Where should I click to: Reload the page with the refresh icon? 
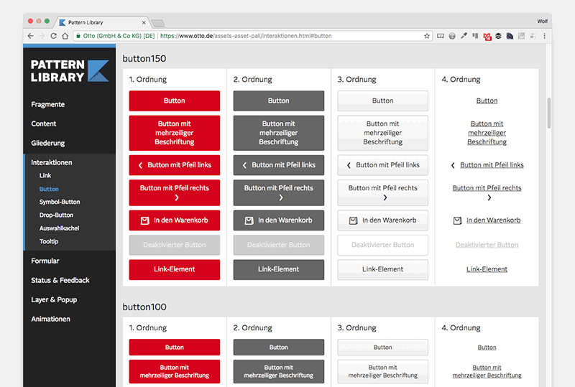pos(53,35)
